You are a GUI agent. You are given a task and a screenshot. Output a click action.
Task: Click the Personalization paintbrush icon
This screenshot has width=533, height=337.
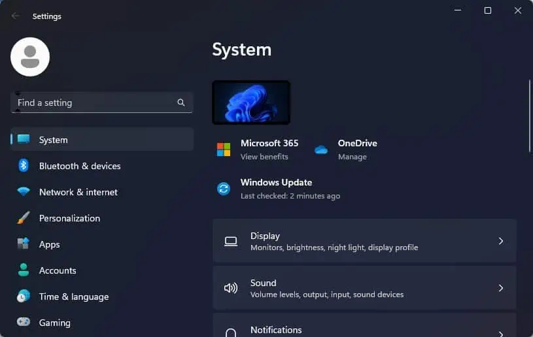point(24,217)
